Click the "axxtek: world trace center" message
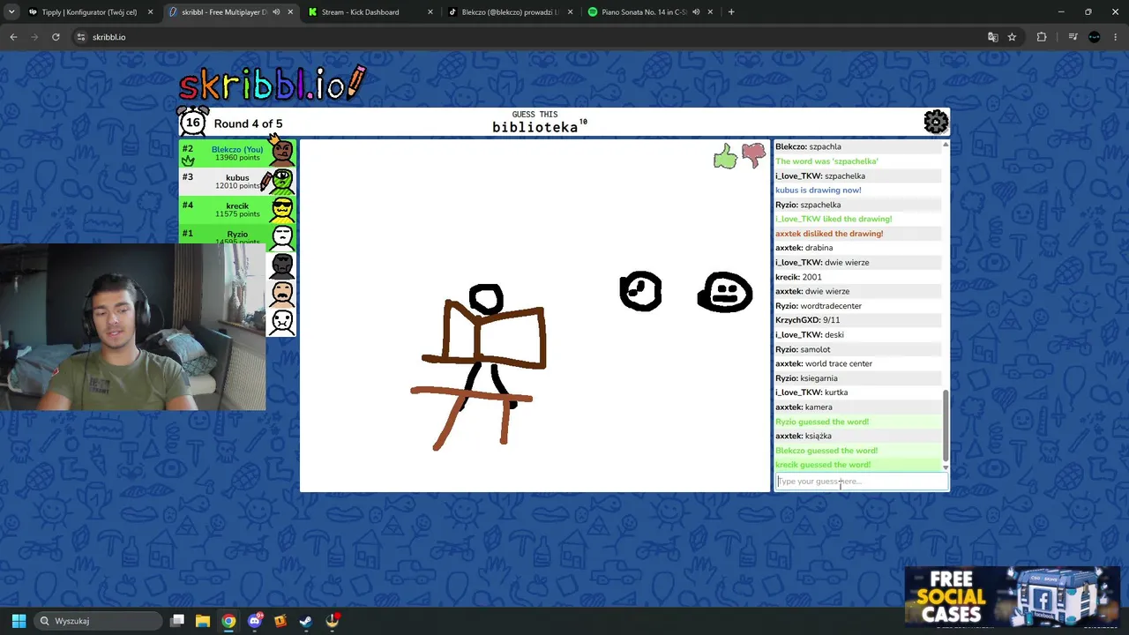Screen dimensions: 1129x635 [824, 363]
